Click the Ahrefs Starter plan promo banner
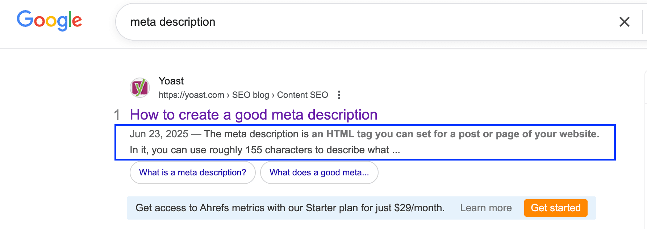647x229 pixels. coord(289,208)
